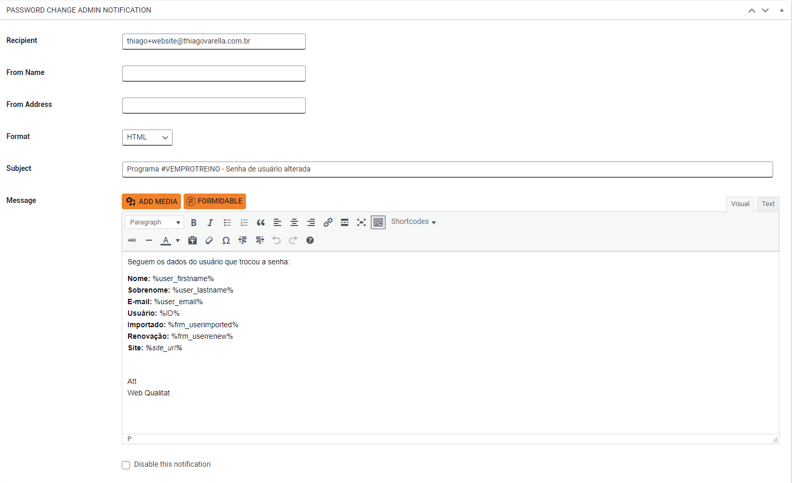
Task: Click the line 'Importado: %frm_userimported%'
Action: (183, 325)
